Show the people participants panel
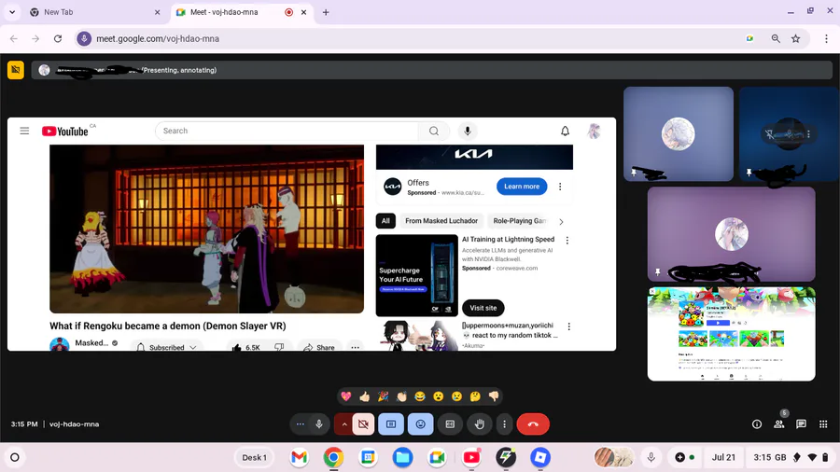Image resolution: width=840 pixels, height=472 pixels. 779,424
